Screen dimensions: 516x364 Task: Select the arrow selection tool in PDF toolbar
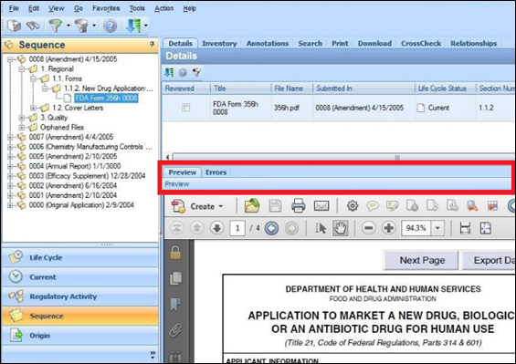[x=321, y=228]
